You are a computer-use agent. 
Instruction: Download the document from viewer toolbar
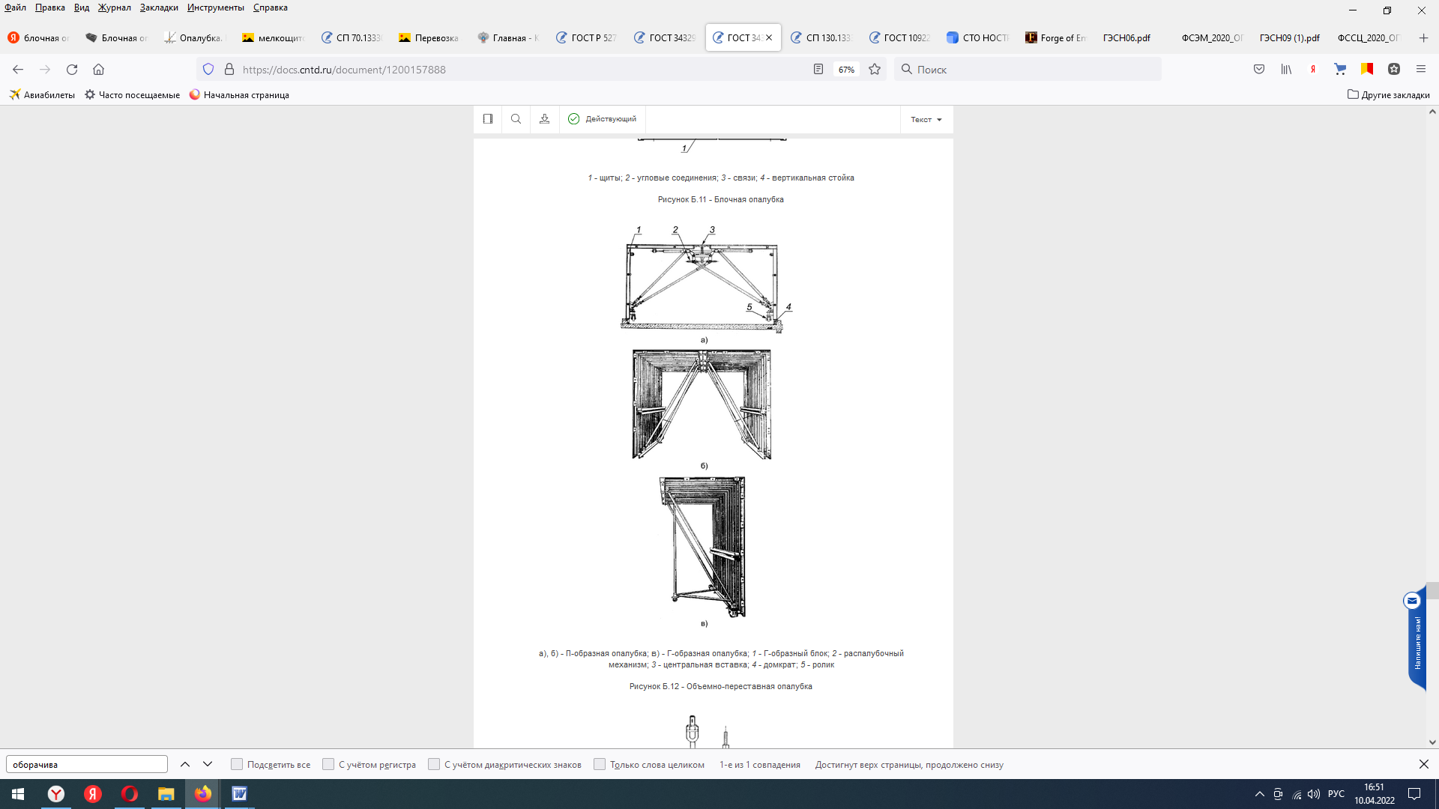pyautogui.click(x=545, y=119)
